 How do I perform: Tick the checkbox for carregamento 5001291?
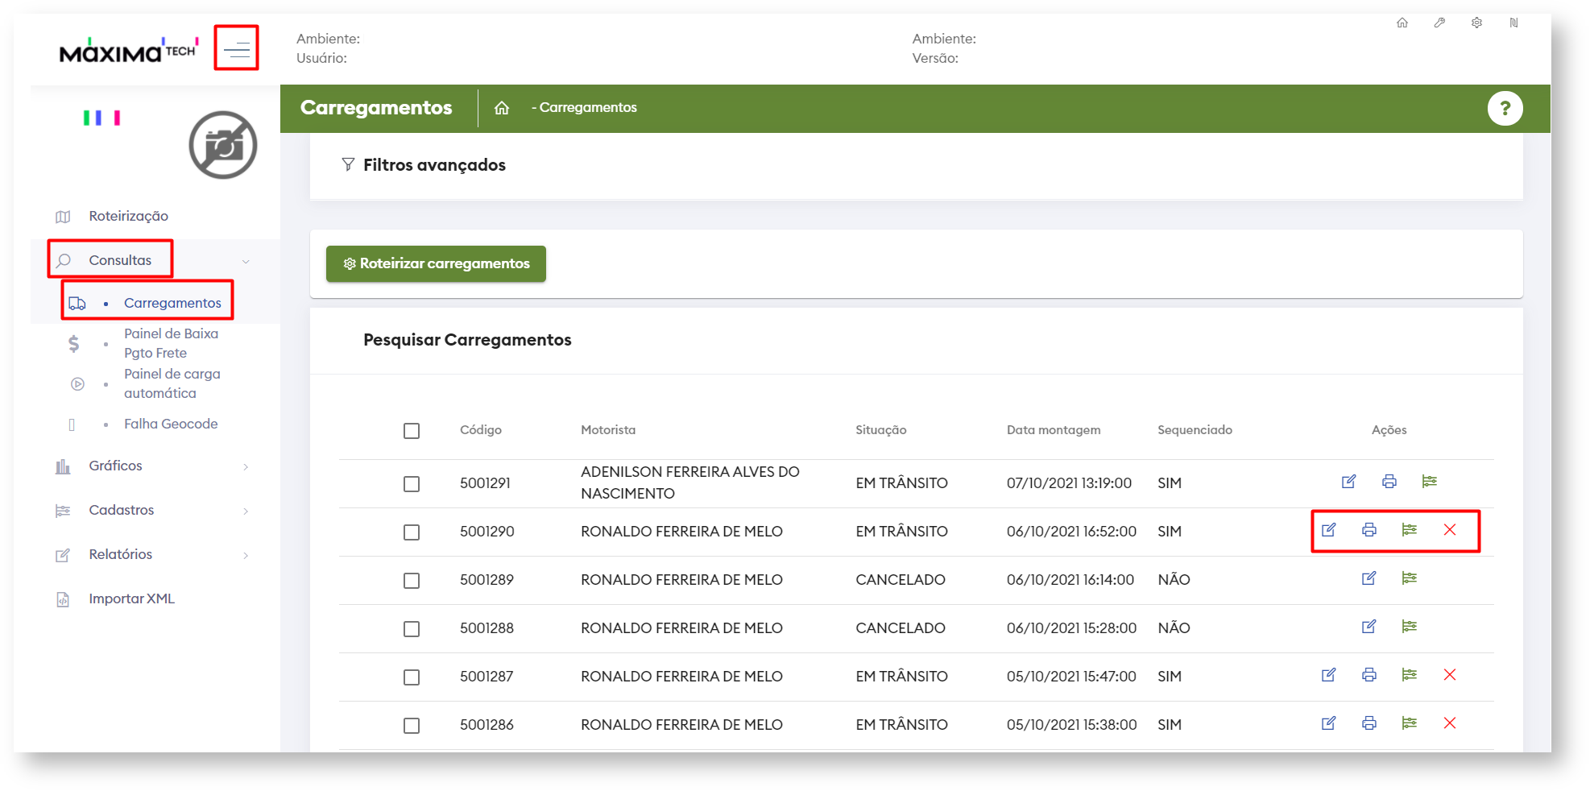(412, 484)
